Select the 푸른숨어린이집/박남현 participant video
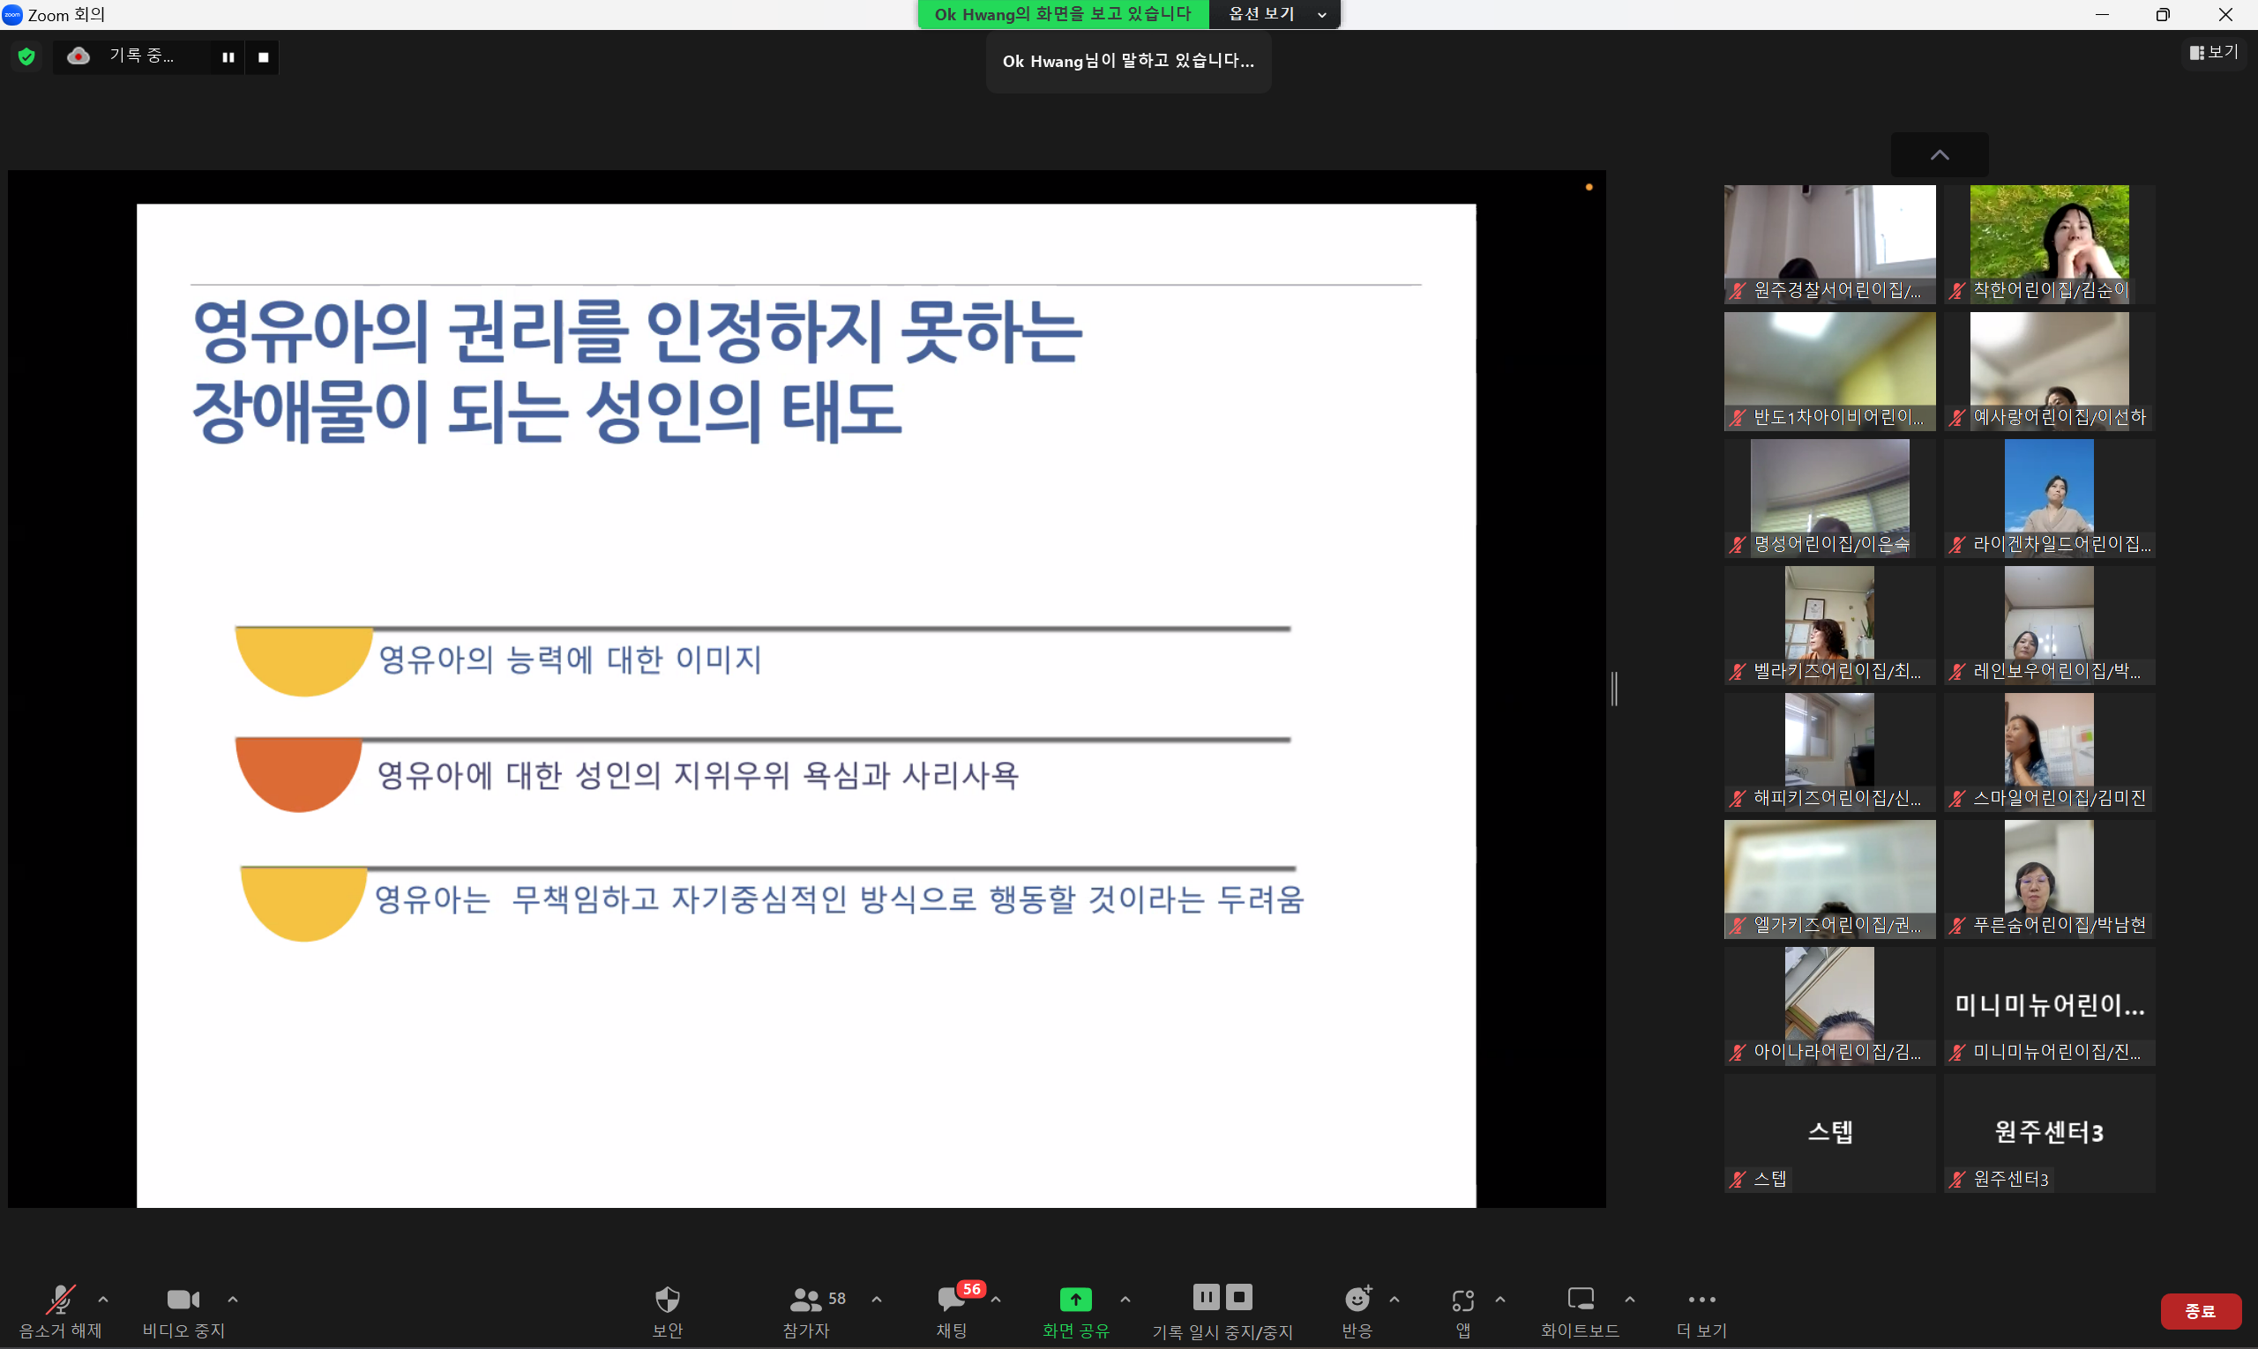 tap(2050, 879)
